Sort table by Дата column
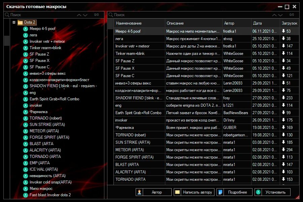The height and width of the screenshot is (202, 303). point(266,23)
